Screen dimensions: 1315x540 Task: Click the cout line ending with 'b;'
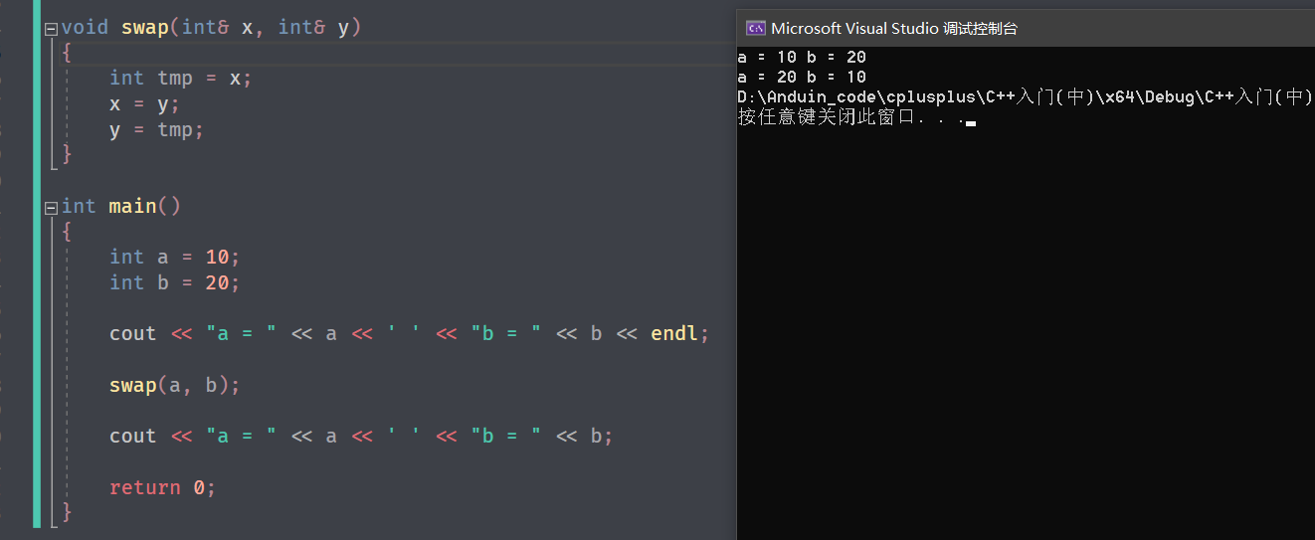coord(361,437)
